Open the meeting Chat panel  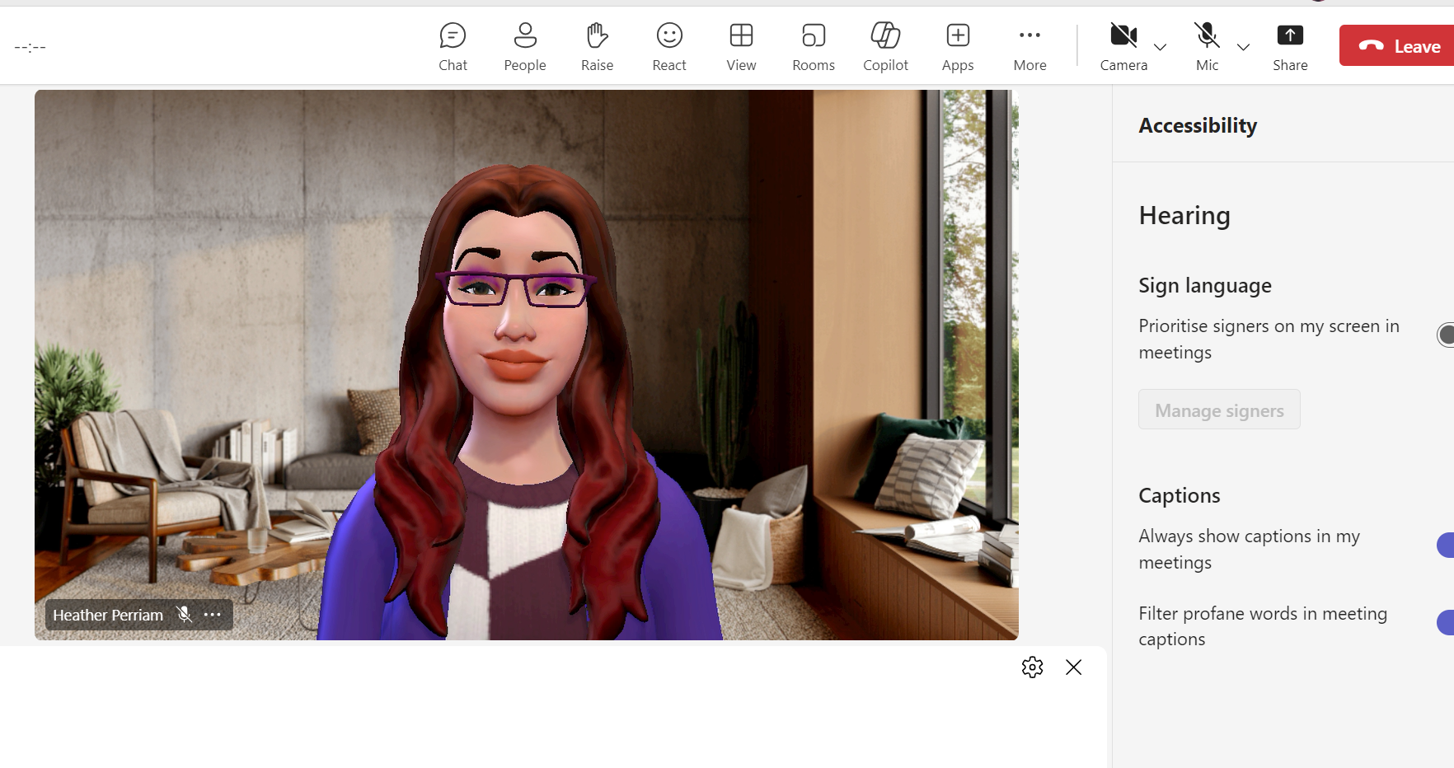point(453,45)
